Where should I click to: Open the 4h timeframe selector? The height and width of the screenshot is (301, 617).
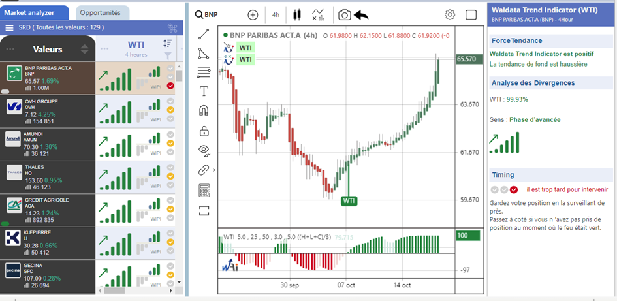tap(276, 15)
